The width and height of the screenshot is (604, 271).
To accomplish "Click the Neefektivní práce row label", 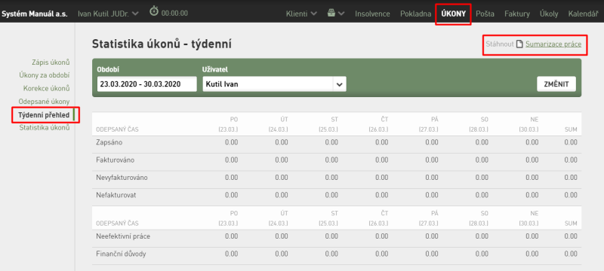I will (123, 236).
